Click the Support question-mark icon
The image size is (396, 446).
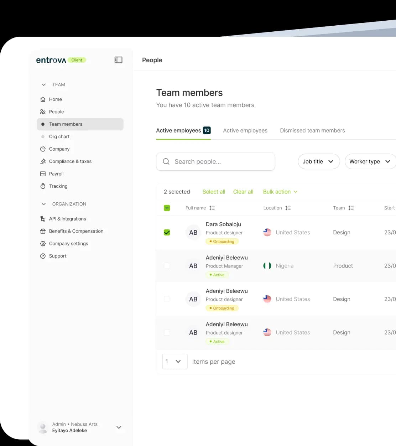point(43,256)
